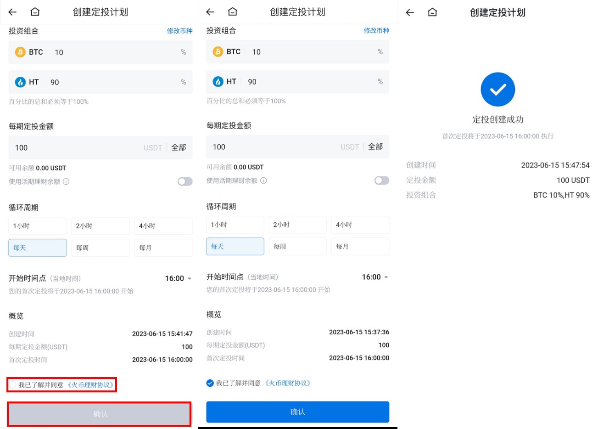Tap home icon in left panel header
Screen dimensions: 598x429
point(35,12)
